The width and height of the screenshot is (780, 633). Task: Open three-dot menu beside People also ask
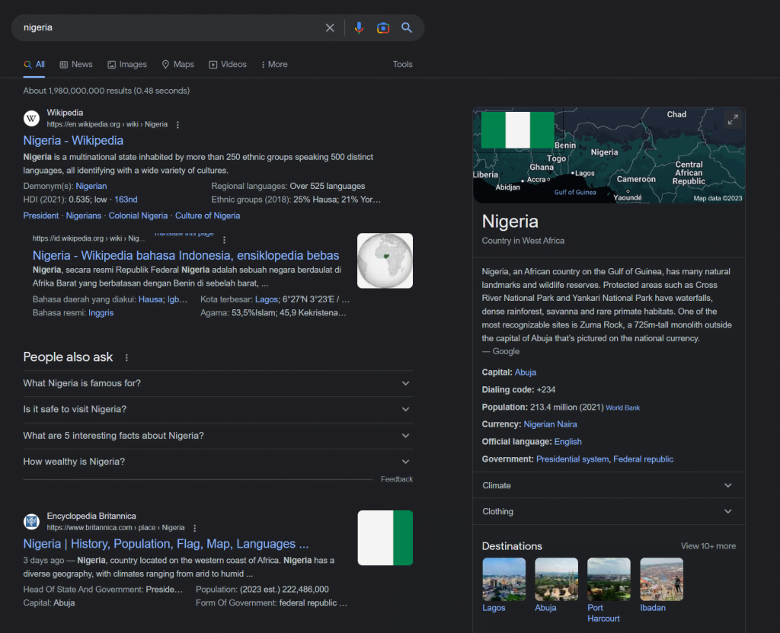[126, 357]
